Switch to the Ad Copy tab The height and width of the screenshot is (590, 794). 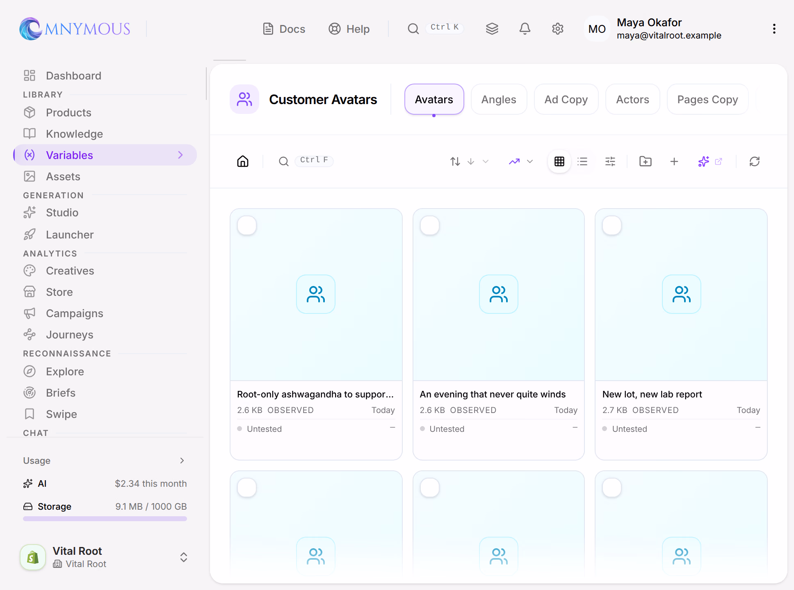(x=566, y=100)
